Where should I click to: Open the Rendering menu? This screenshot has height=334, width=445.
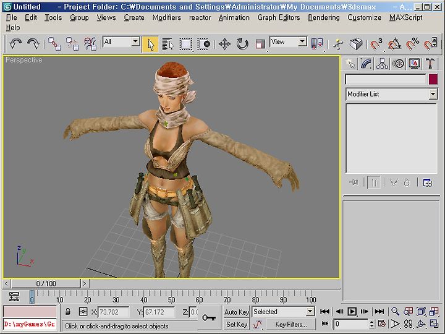[324, 17]
